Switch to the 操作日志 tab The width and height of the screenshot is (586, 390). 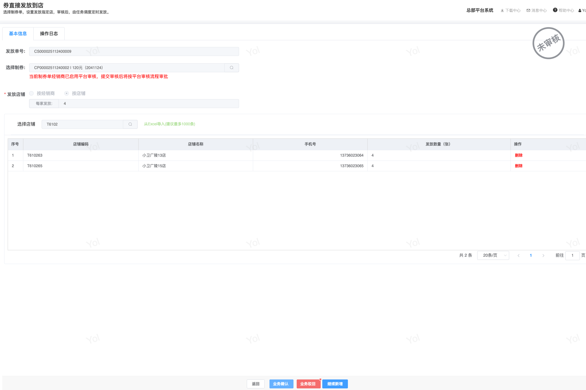[x=49, y=34]
